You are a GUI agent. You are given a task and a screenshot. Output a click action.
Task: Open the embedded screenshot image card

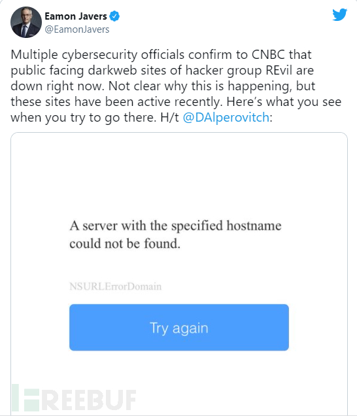[179, 273]
